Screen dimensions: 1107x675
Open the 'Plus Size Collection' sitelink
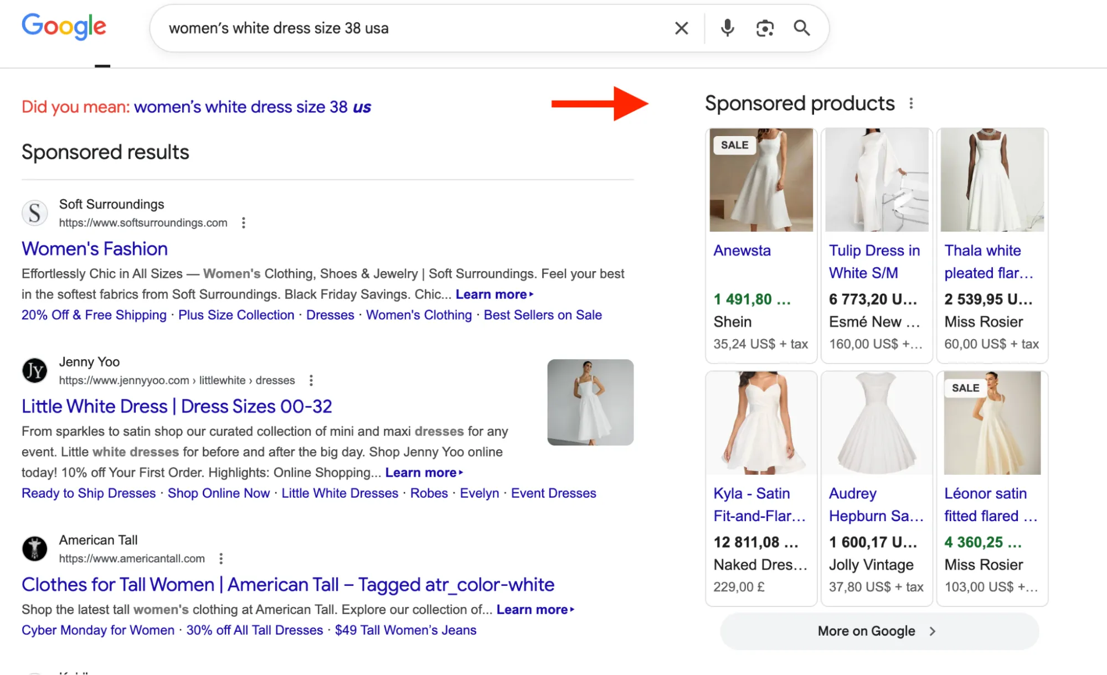pos(236,314)
